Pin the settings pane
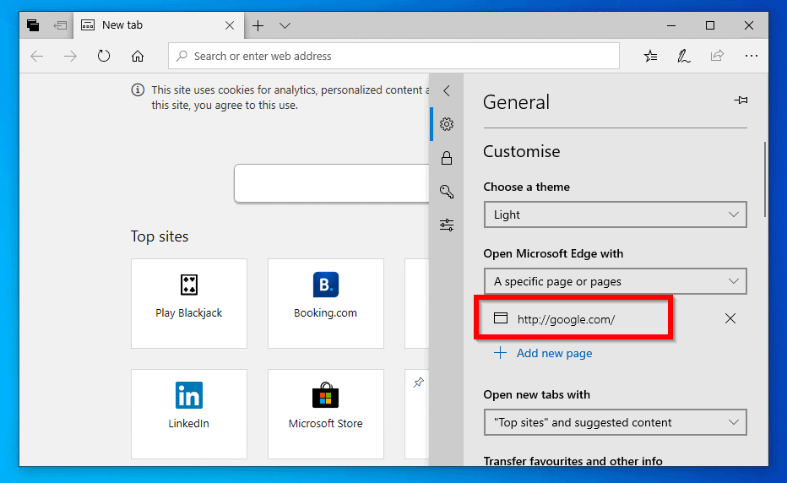Viewport: 787px width, 483px height. (741, 100)
